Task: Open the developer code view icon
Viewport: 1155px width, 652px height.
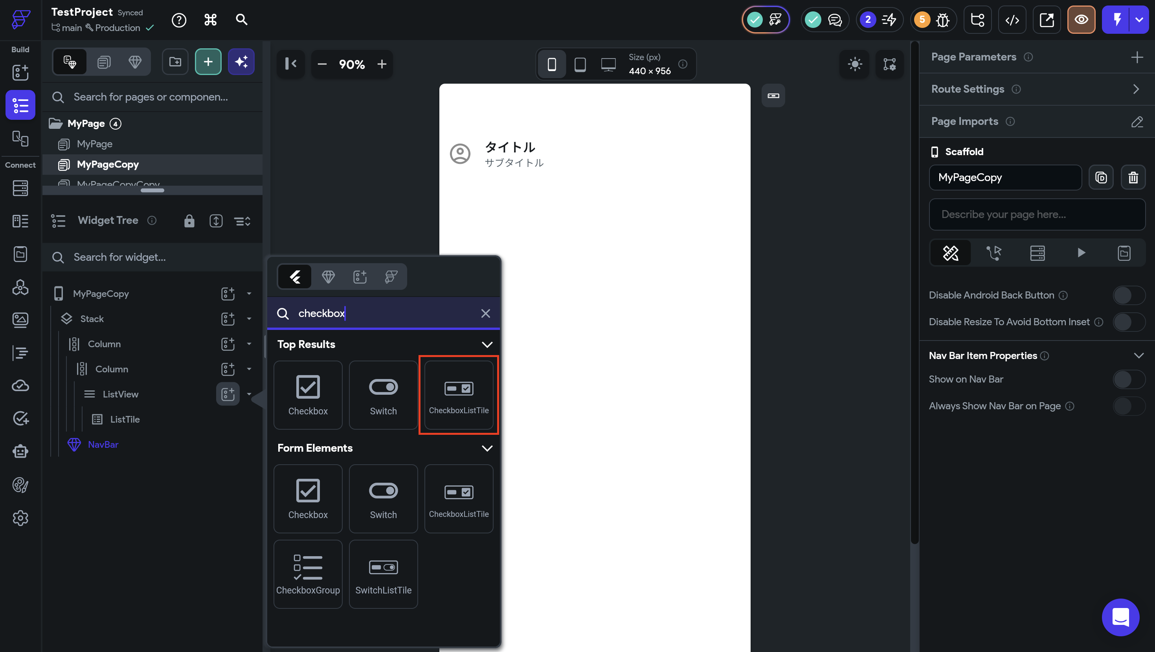Action: click(x=1012, y=20)
